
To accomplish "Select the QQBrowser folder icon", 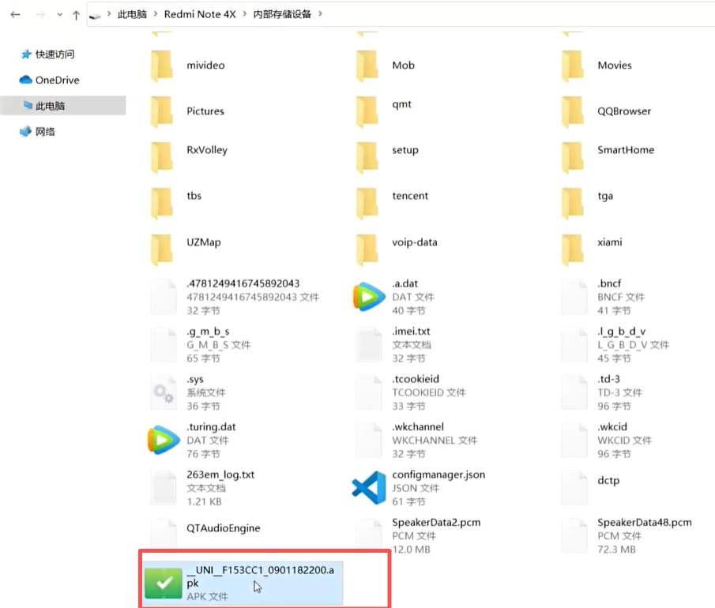I will [573, 111].
